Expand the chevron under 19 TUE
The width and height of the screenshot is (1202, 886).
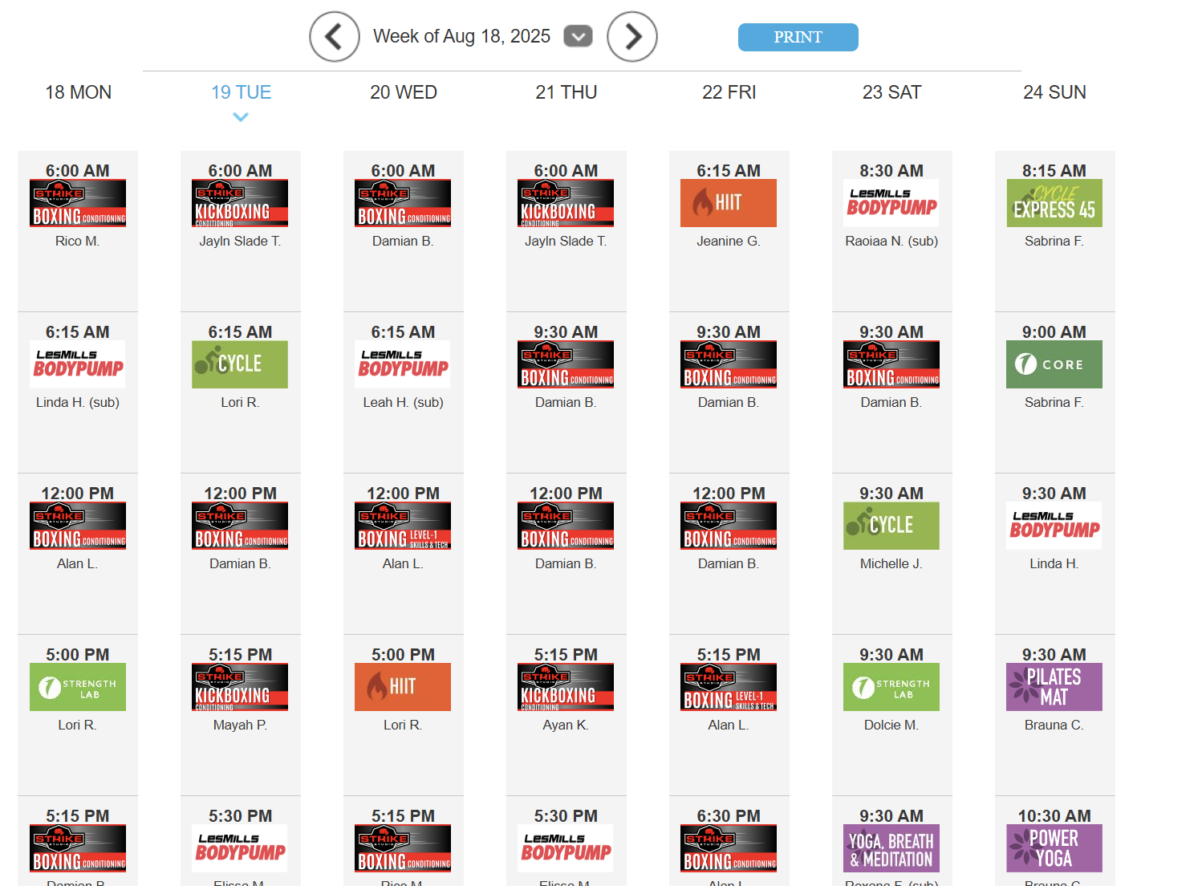241,117
